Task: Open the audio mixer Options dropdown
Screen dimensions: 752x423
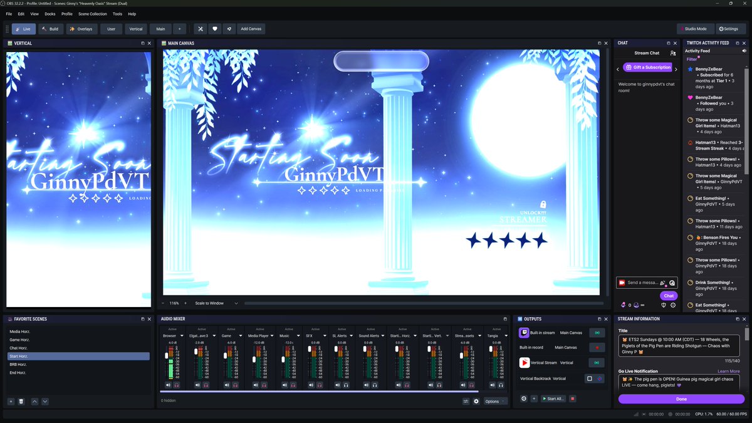Action: pos(494,401)
